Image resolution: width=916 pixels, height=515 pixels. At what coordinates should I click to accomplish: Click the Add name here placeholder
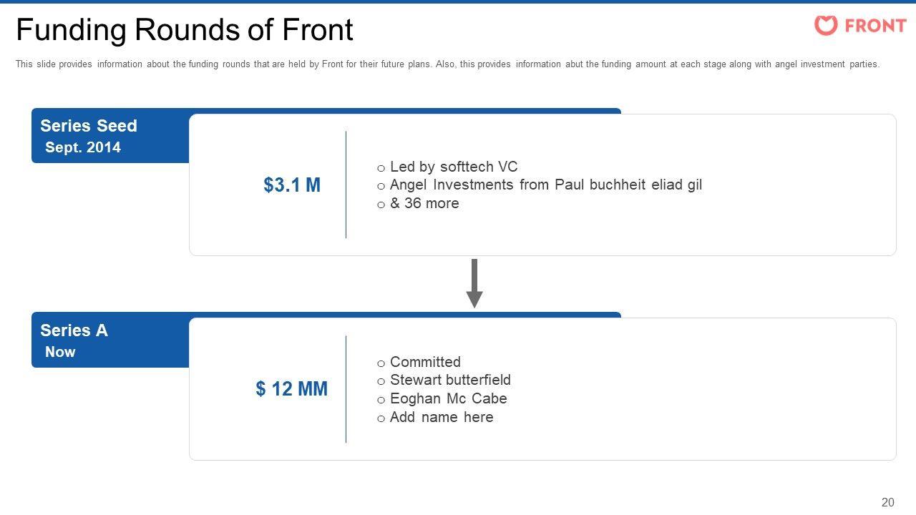coord(442,417)
